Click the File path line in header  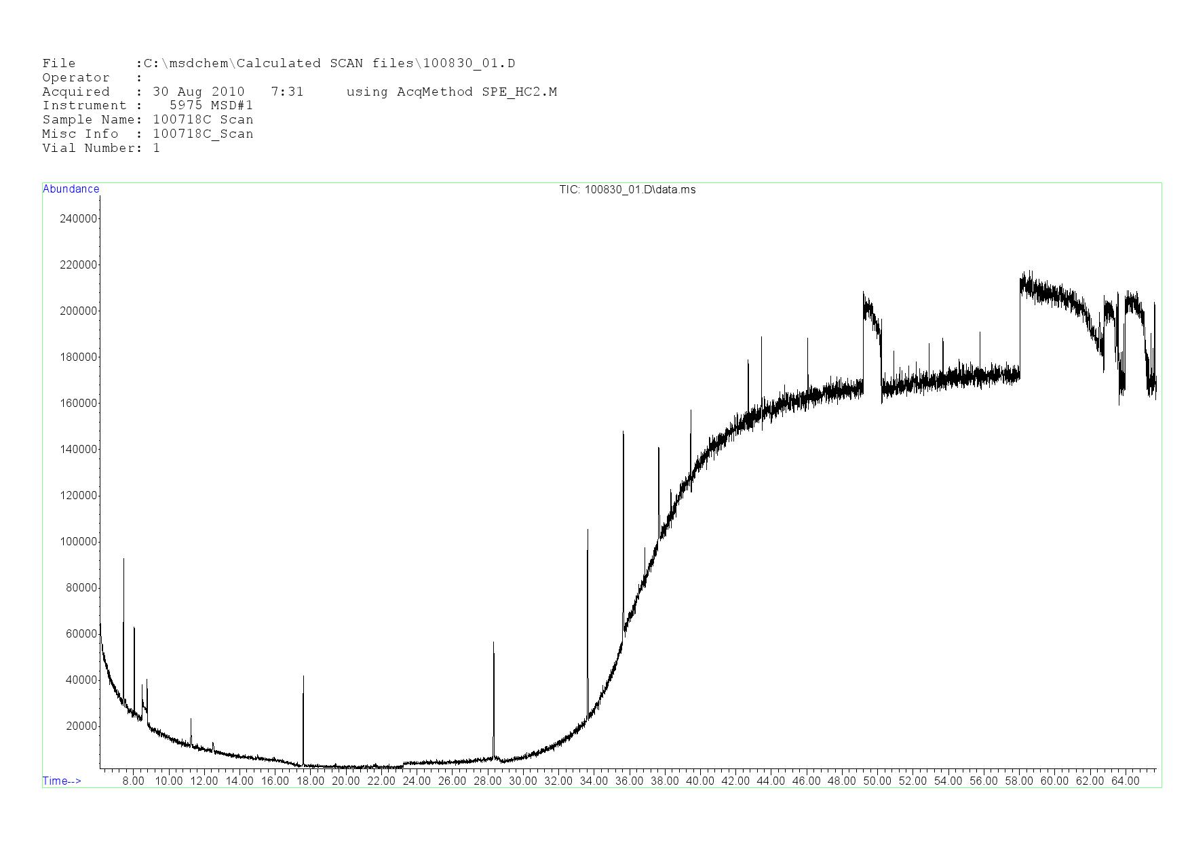coord(278,64)
